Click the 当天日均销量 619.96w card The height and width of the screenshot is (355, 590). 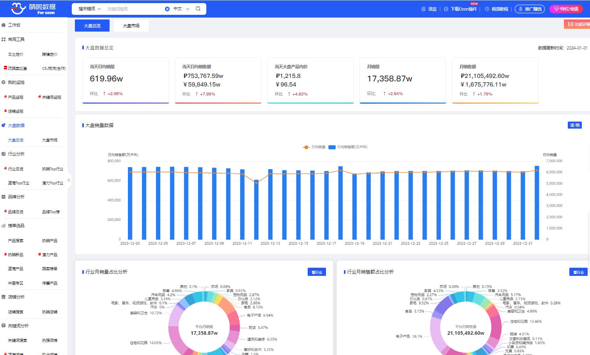click(x=126, y=80)
